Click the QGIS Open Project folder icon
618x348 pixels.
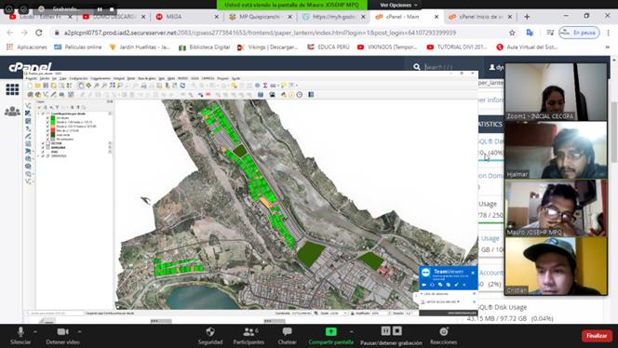click(x=37, y=86)
